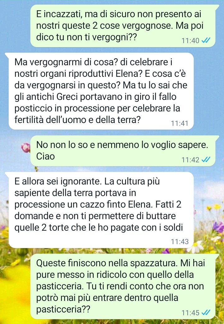Click the 11:41 timestamp

180,123
